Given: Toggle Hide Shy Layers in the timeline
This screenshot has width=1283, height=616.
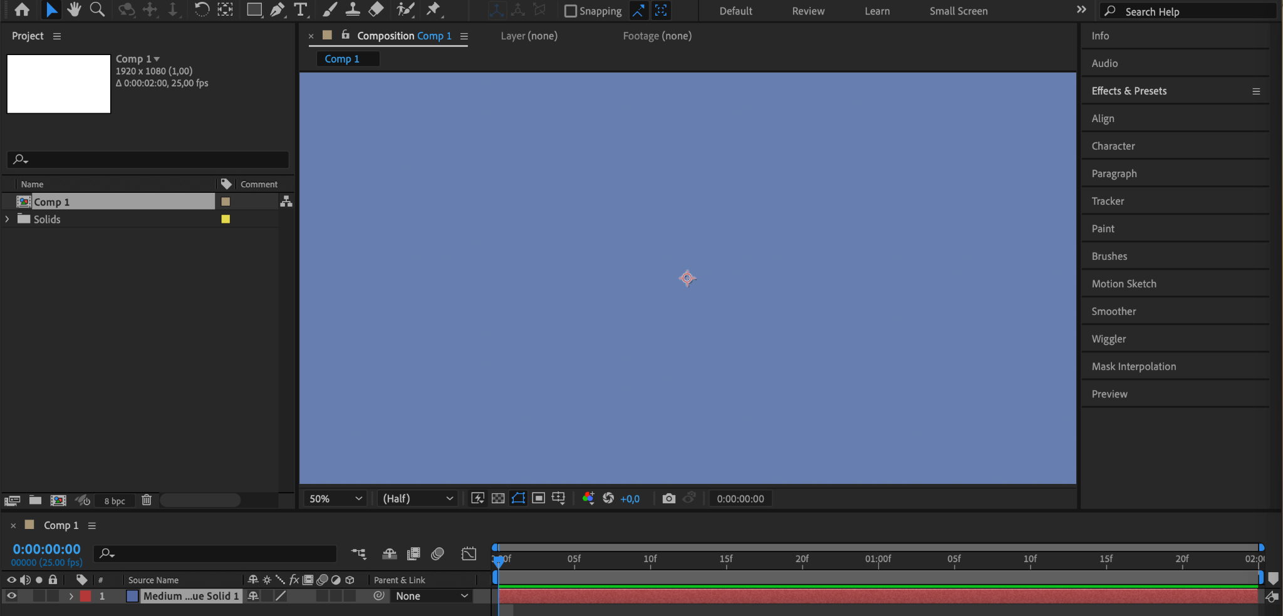Looking at the screenshot, I should 390,554.
